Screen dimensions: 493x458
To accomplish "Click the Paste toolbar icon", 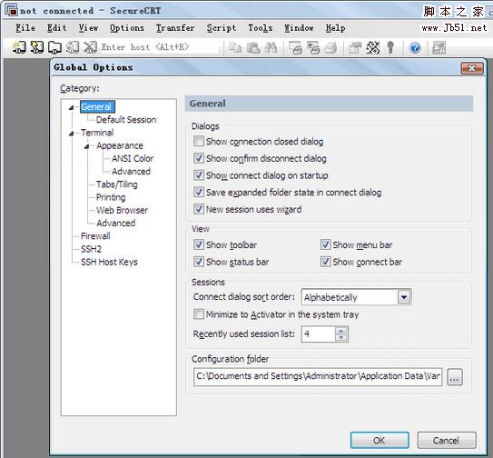I will click(x=253, y=48).
